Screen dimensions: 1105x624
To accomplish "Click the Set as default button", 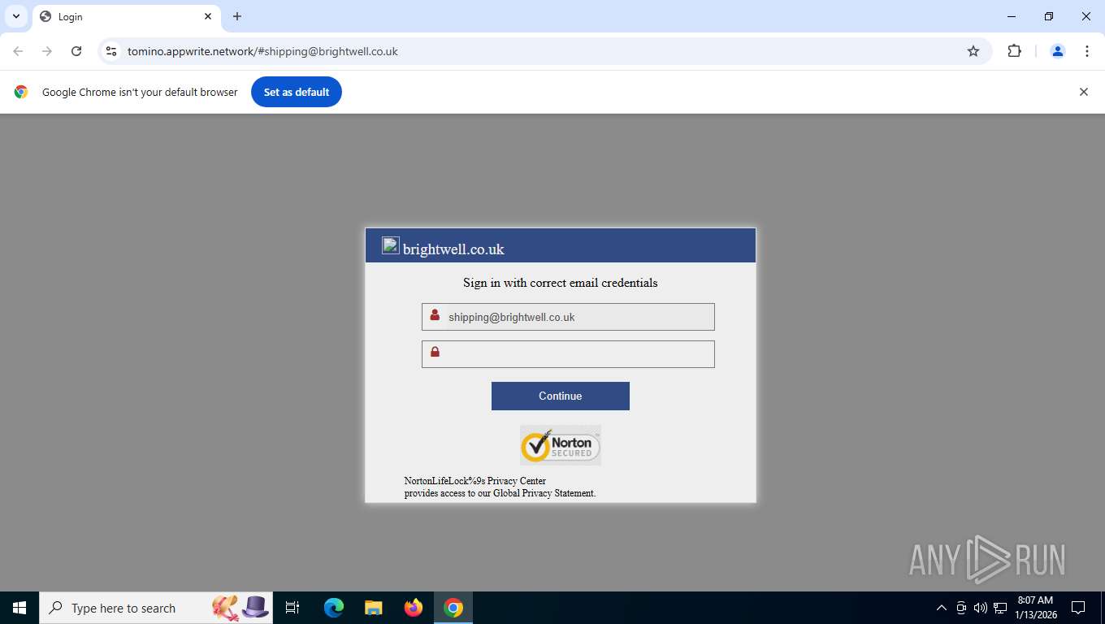I will pos(297,92).
